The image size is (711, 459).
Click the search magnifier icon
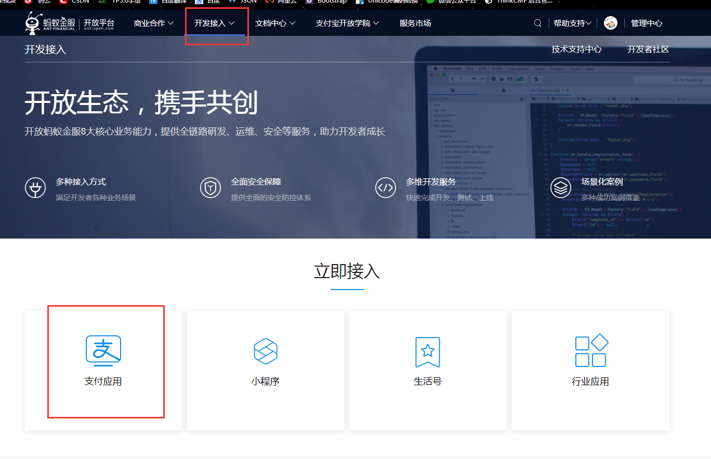click(x=538, y=23)
